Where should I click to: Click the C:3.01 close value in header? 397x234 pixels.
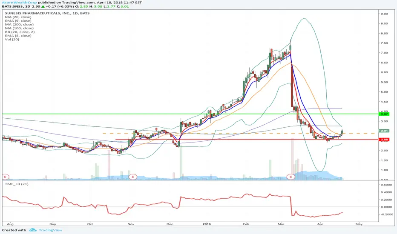(123, 6)
